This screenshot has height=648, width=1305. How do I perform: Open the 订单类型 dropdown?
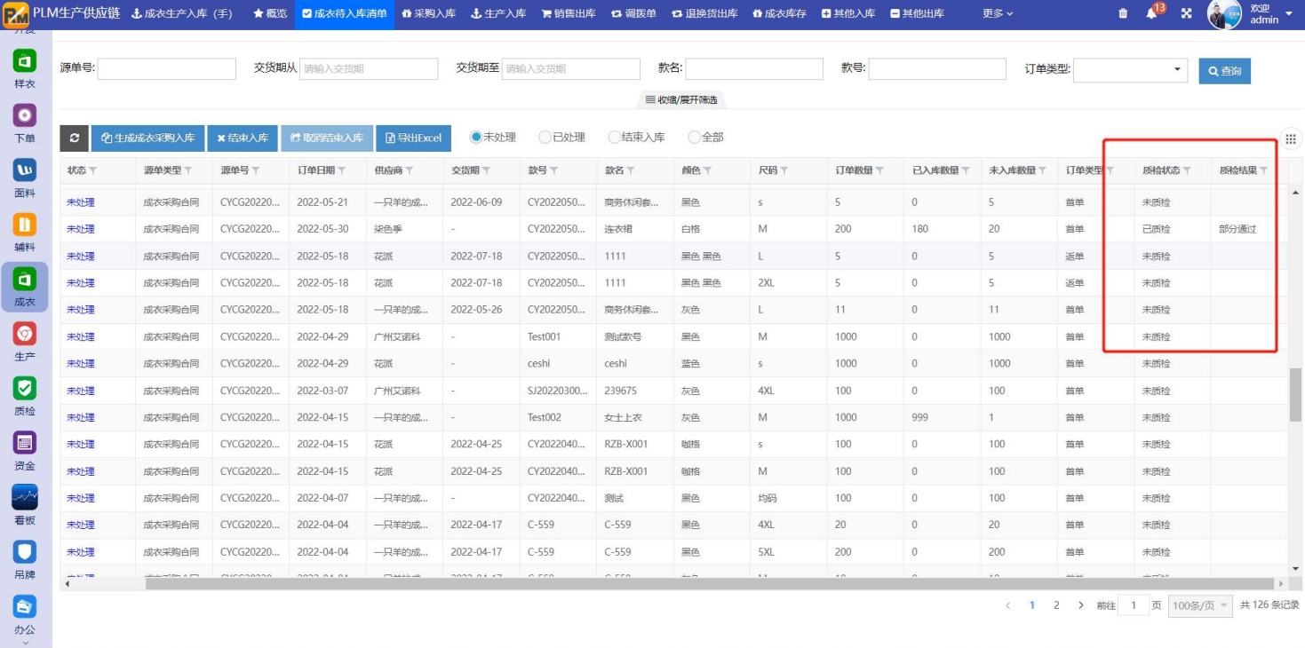point(1131,69)
